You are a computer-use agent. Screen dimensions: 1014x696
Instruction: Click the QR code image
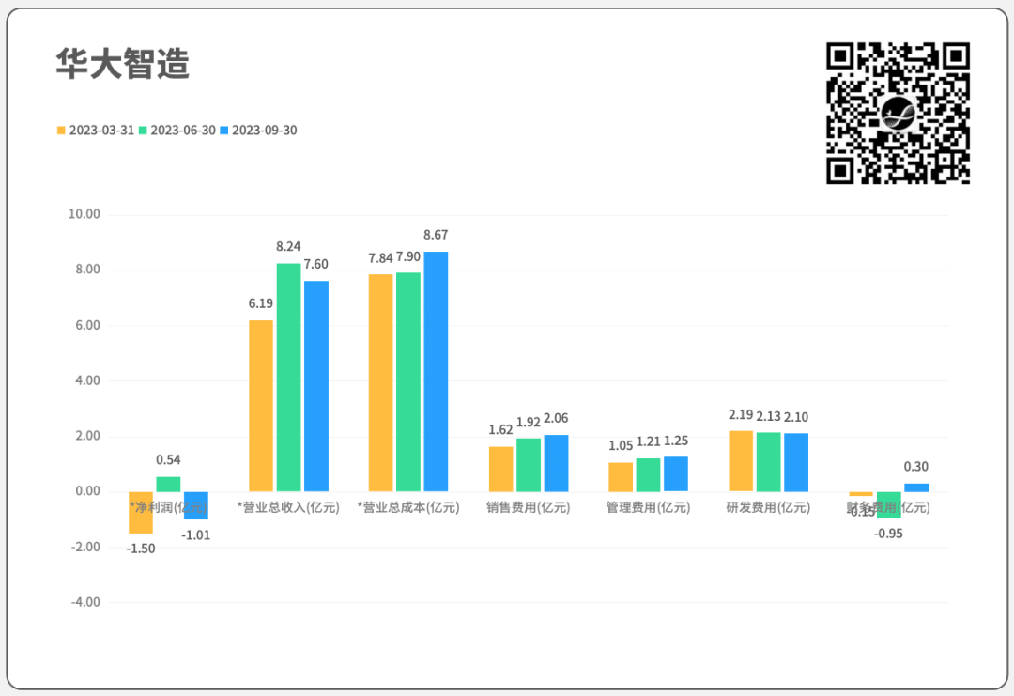point(898,113)
